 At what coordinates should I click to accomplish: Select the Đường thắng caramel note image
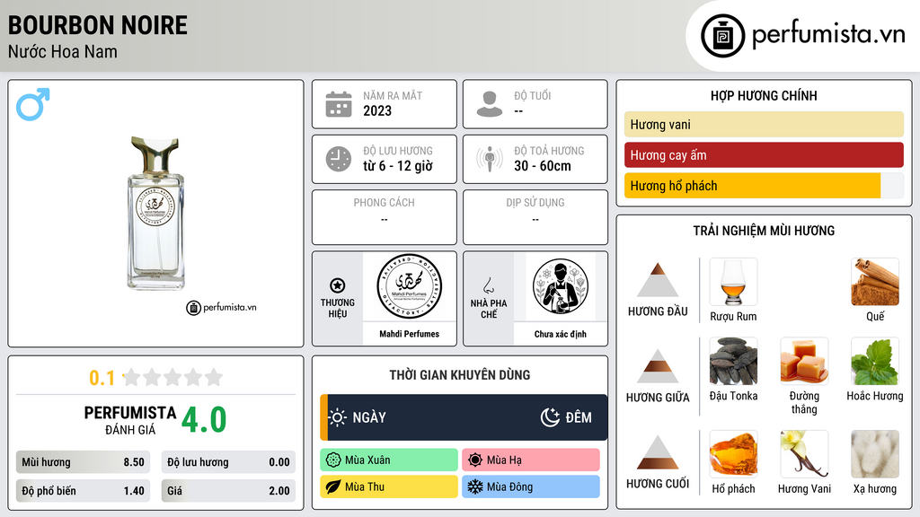click(x=804, y=361)
